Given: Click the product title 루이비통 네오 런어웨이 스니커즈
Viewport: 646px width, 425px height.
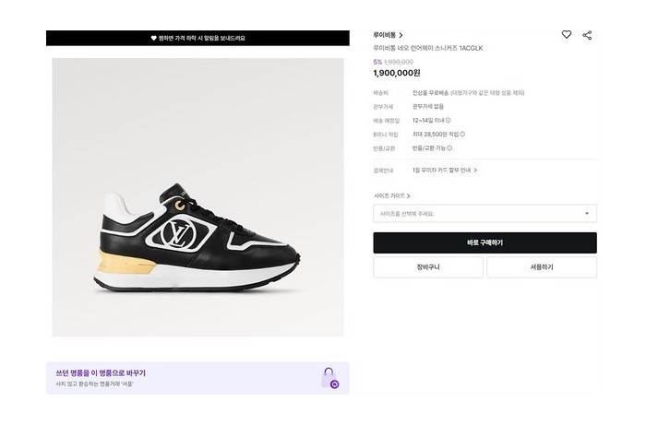Looking at the screenshot, I should 428,48.
